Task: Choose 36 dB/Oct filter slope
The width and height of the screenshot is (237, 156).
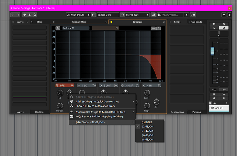Action: click(x=149, y=135)
